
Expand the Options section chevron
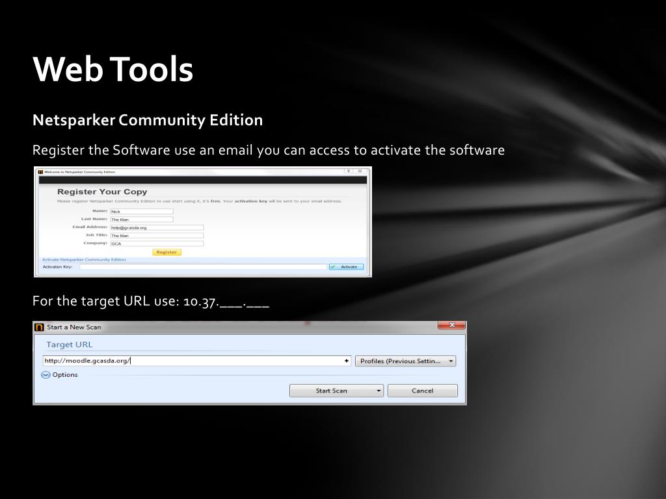pyautogui.click(x=46, y=375)
